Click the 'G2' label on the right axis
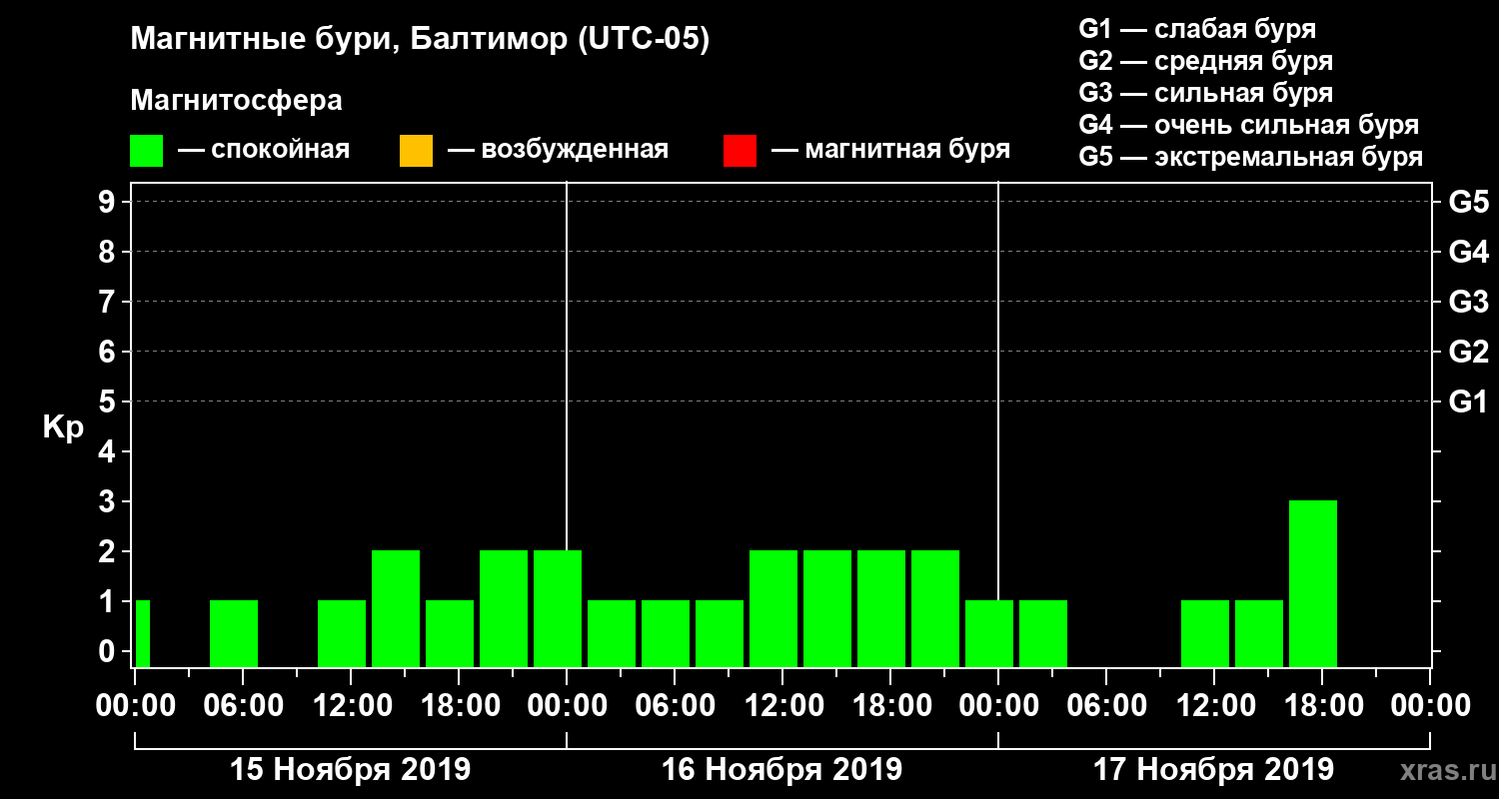Viewport: 1499px width, 799px height. point(1468,352)
